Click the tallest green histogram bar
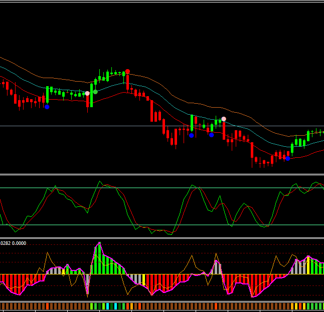 [100, 258]
